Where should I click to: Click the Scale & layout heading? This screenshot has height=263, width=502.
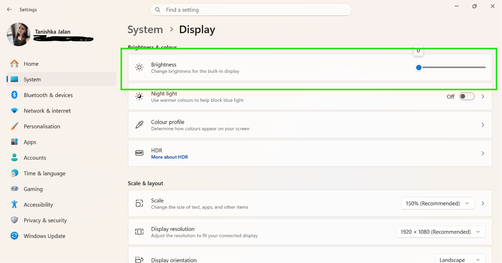tap(146, 183)
